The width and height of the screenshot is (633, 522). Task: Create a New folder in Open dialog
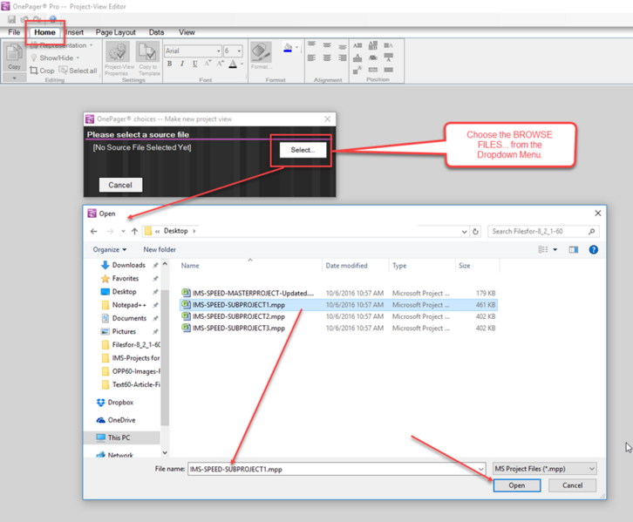point(160,250)
